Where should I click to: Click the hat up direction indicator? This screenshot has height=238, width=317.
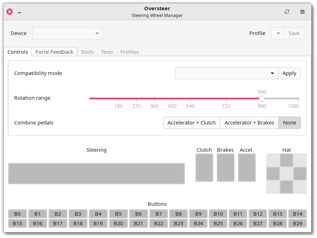point(287,160)
